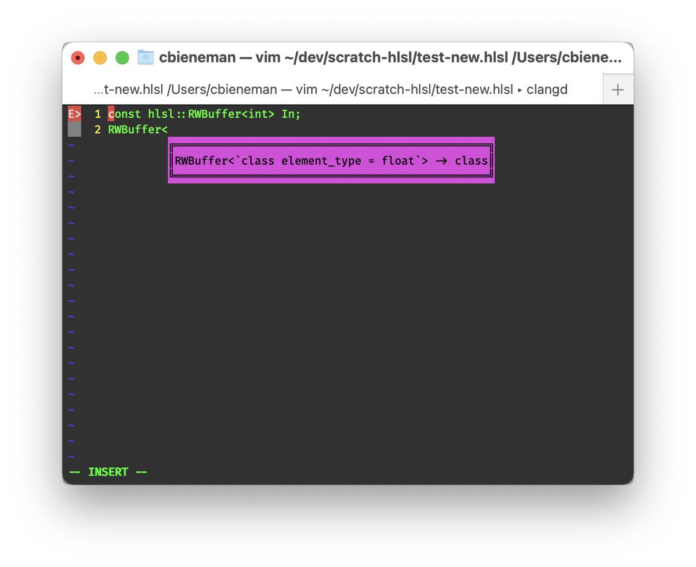
Task: Open a new terminal tab with plus button
Action: pyautogui.click(x=618, y=90)
